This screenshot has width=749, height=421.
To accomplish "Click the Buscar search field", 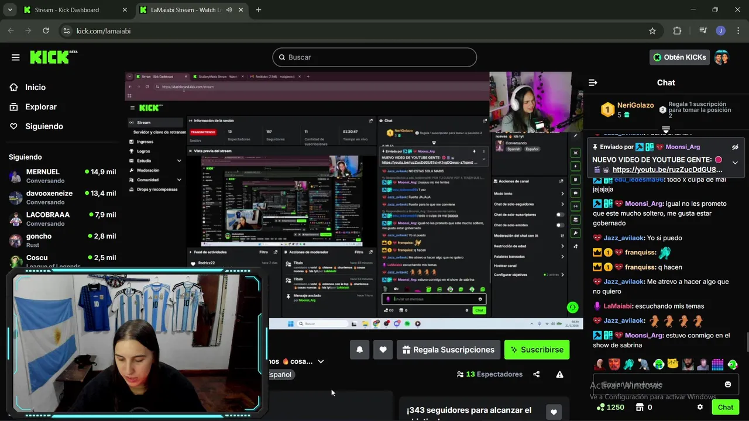I will [374, 57].
